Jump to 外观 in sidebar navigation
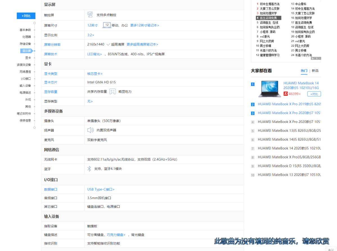Image resolution: width=337 pixels, height=251 pixels. tap(28, 100)
